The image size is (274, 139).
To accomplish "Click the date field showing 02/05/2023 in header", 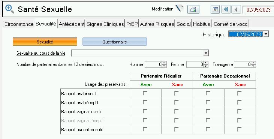I will coord(259,10).
